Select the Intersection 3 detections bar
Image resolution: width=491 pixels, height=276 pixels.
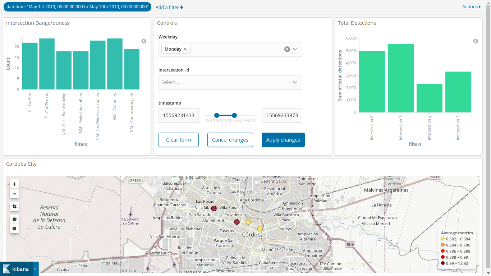click(x=458, y=92)
